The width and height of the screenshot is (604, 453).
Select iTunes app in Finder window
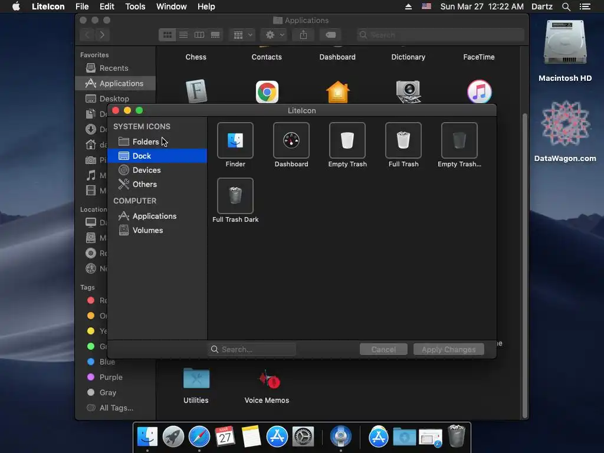tap(479, 91)
